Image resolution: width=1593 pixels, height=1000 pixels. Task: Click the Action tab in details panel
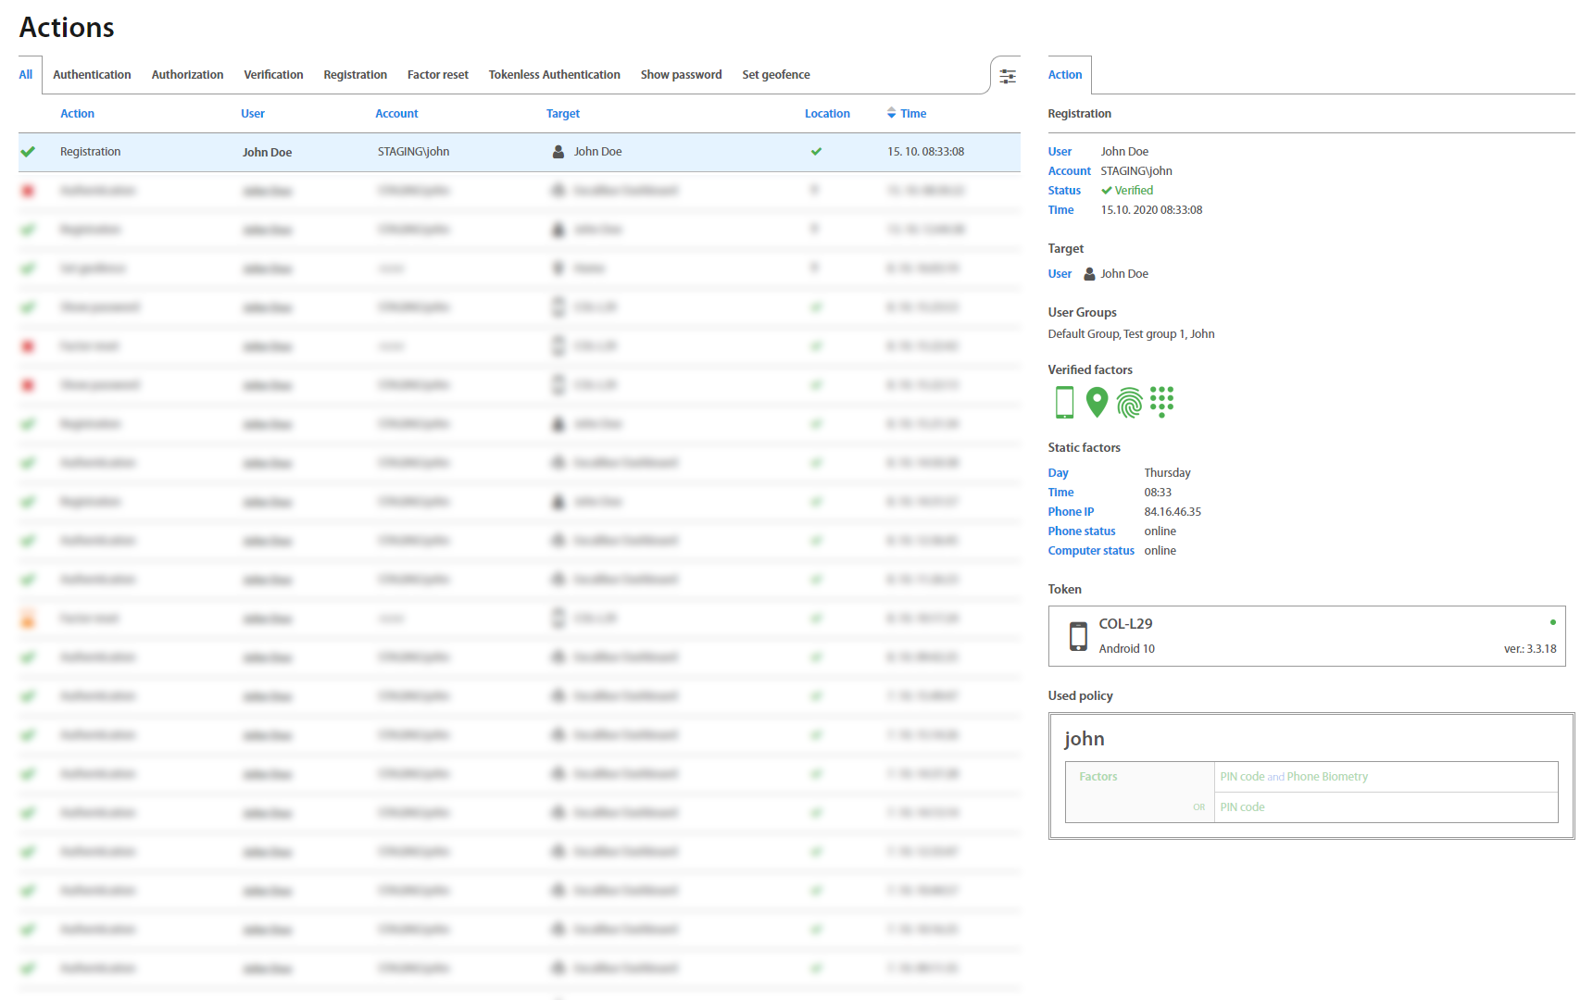[x=1064, y=75]
